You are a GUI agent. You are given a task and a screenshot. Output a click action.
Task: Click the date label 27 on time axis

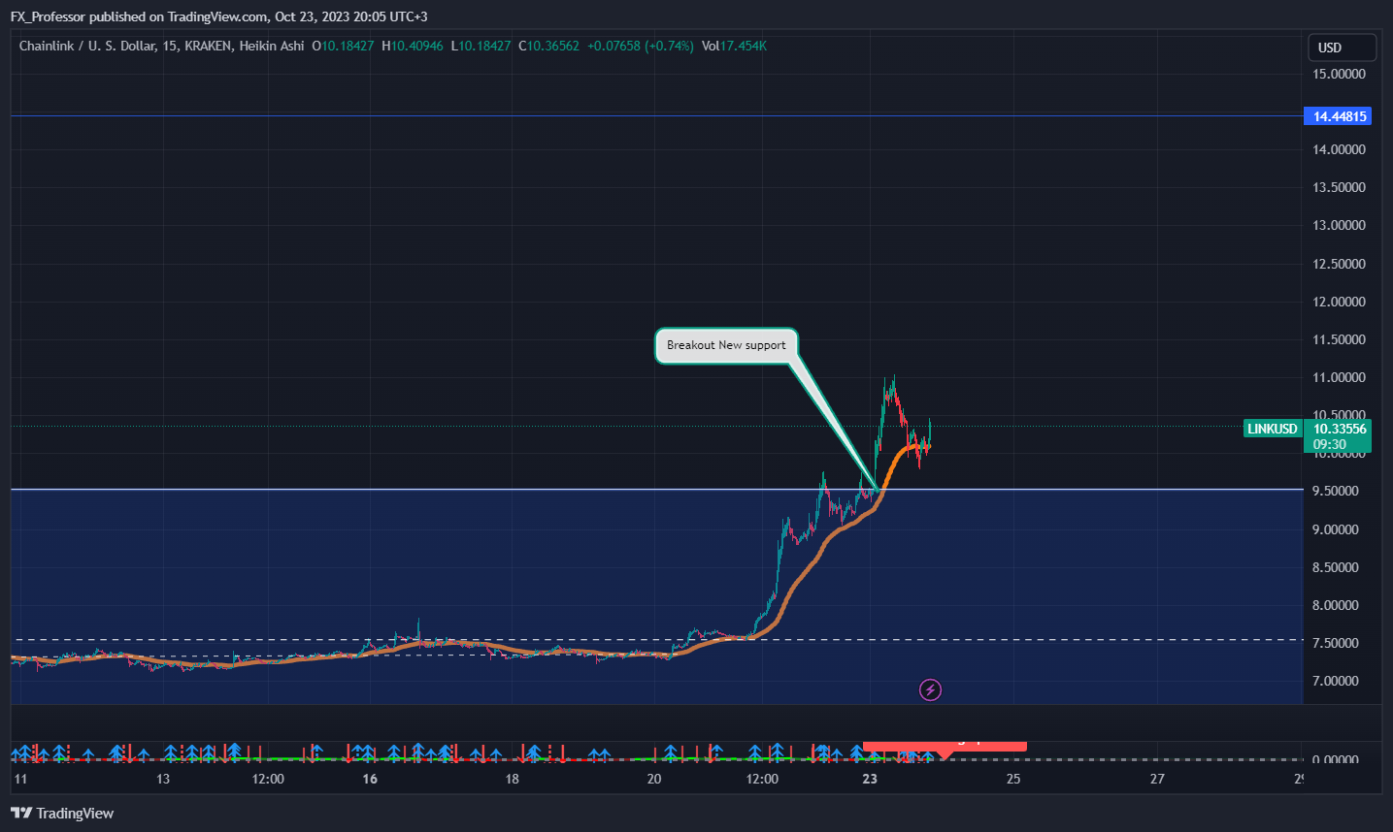1157,779
